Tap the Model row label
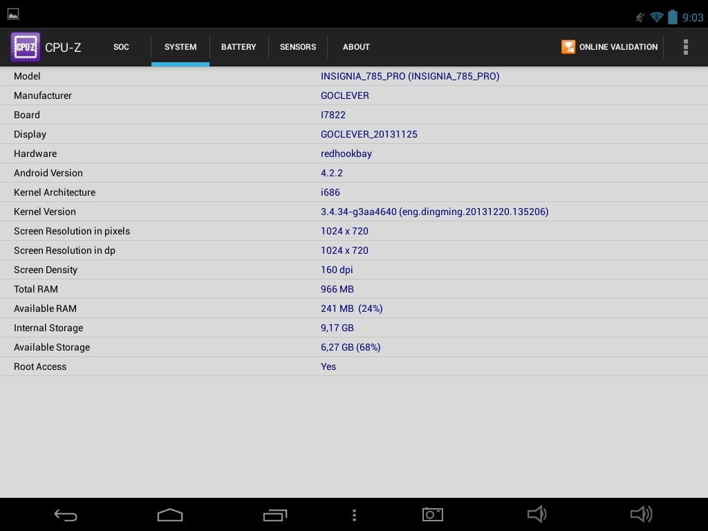The width and height of the screenshot is (708, 531). pos(27,76)
